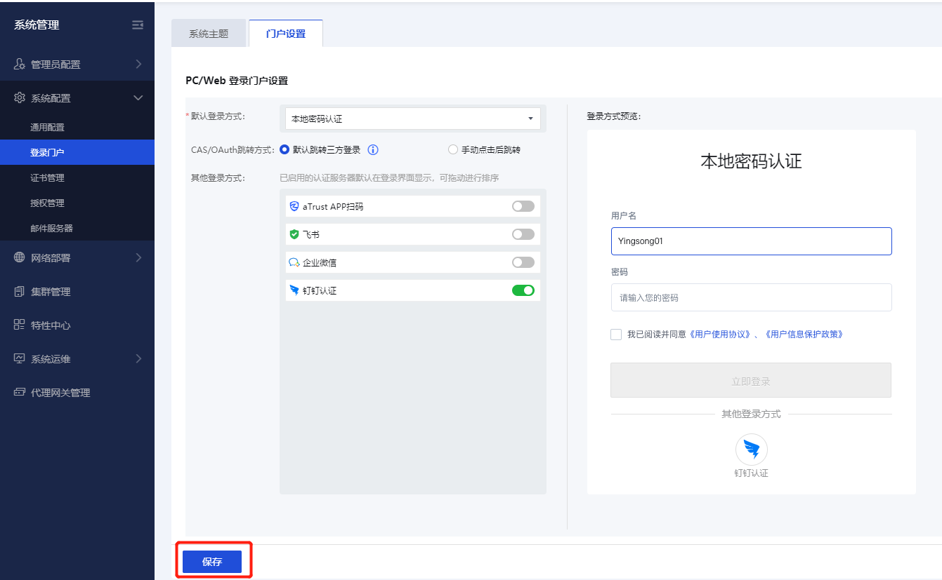Click the 网络部署 globe icon in sidebar
The image size is (942, 580).
(20, 257)
